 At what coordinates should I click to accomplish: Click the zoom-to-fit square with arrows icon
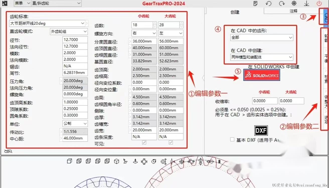[144, 161]
